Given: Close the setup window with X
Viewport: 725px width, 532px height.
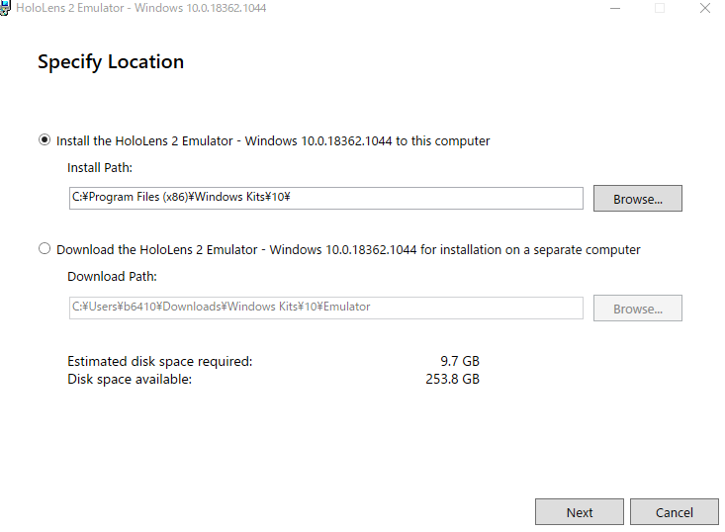Looking at the screenshot, I should (704, 8).
